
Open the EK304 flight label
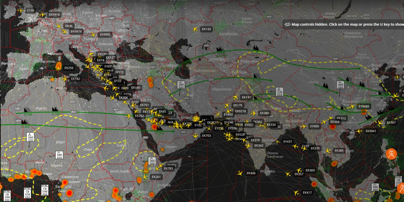coord(335,122)
